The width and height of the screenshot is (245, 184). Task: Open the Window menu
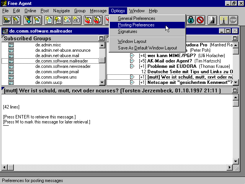click(x=137, y=11)
